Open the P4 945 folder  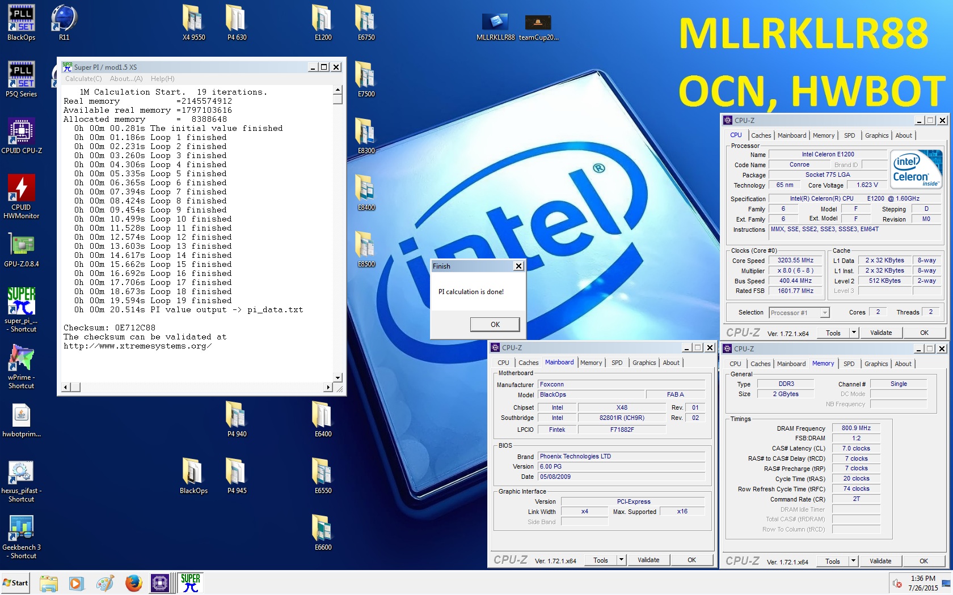(237, 476)
